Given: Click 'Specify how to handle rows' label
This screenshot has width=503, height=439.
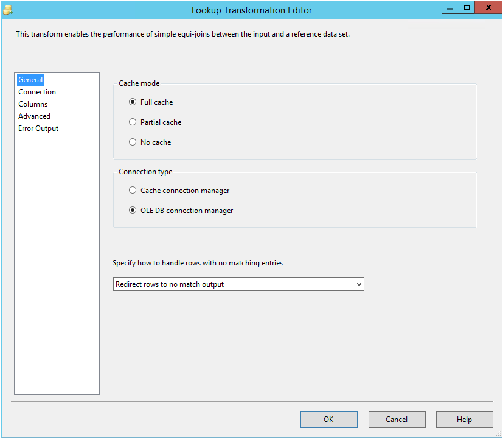Looking at the screenshot, I should point(198,263).
